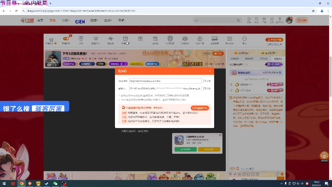Image resolution: width=332 pixels, height=187 pixels.
Task: Click the yellow button on game ad card
Action: [209, 149]
